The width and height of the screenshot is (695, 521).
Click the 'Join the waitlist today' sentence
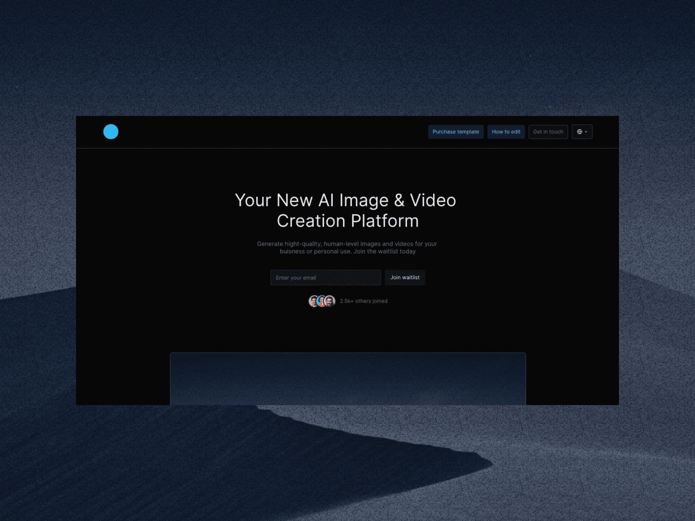(384, 251)
